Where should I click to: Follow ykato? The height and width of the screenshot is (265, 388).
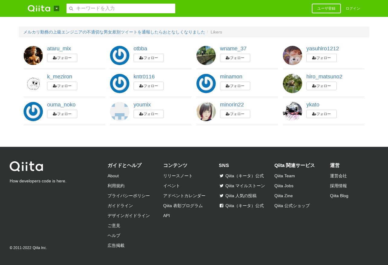point(322,114)
